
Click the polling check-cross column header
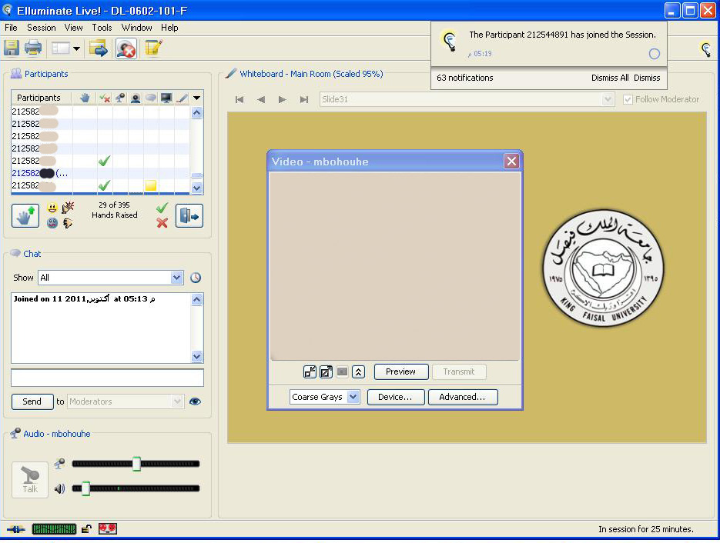click(x=105, y=98)
